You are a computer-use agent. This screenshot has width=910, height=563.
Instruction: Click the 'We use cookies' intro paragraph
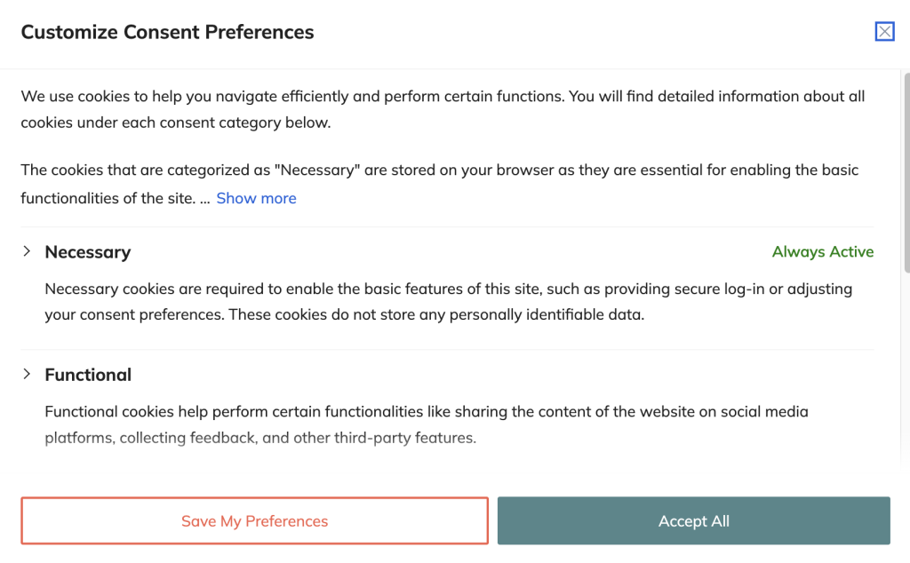[443, 96]
